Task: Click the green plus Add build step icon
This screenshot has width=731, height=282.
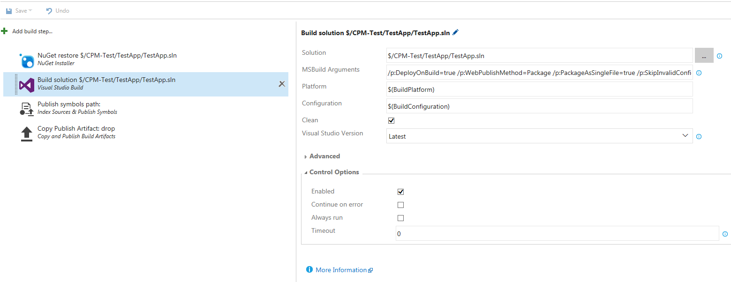Action: click(5, 31)
